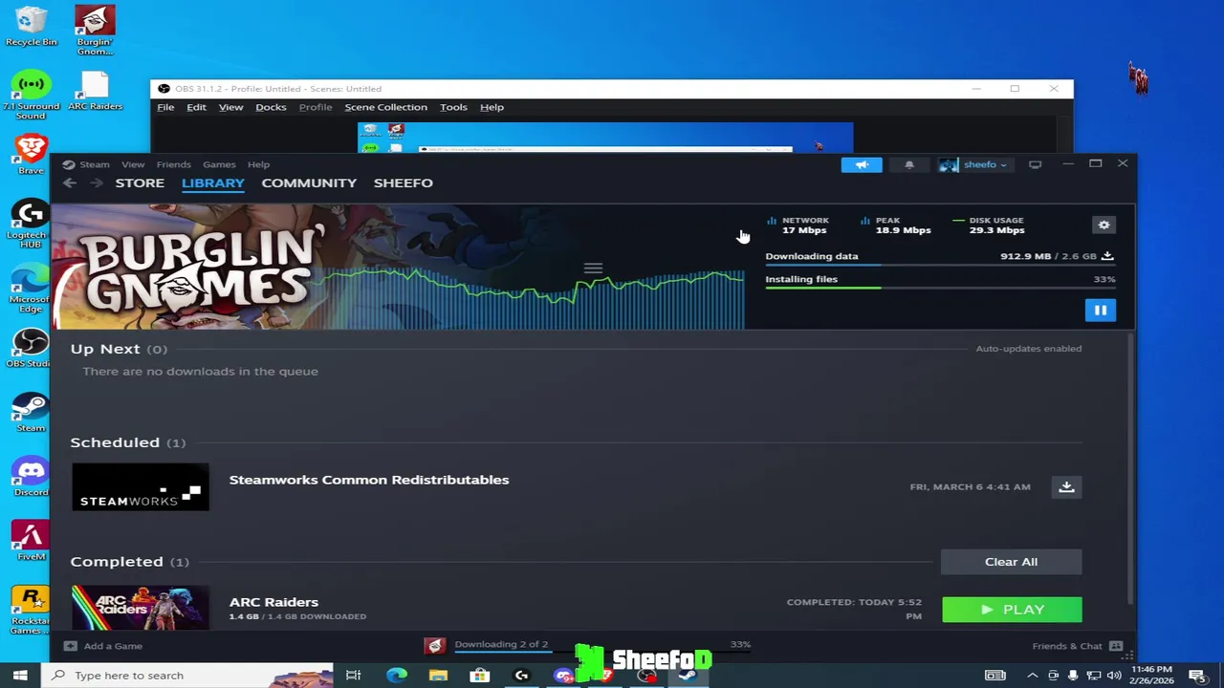
Task: Open the SHEEFO profile tab
Action: click(x=403, y=183)
